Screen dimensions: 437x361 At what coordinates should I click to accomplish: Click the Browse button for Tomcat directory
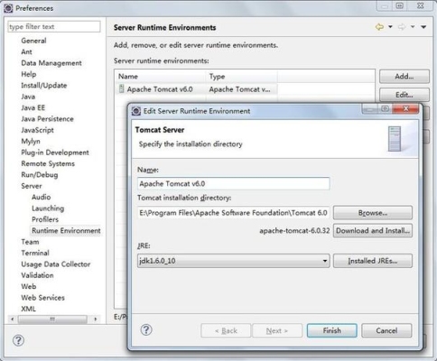[x=373, y=213]
